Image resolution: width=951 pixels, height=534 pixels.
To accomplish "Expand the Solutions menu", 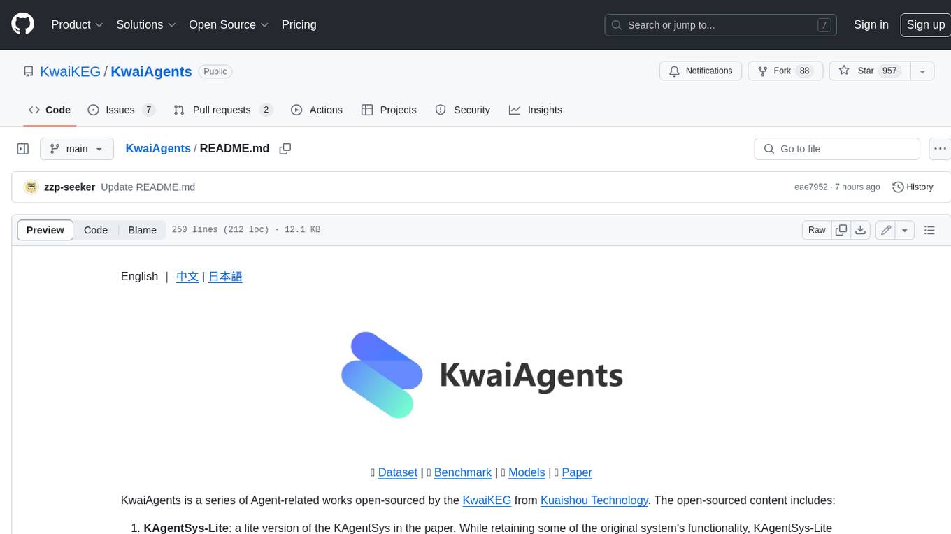I will (146, 24).
